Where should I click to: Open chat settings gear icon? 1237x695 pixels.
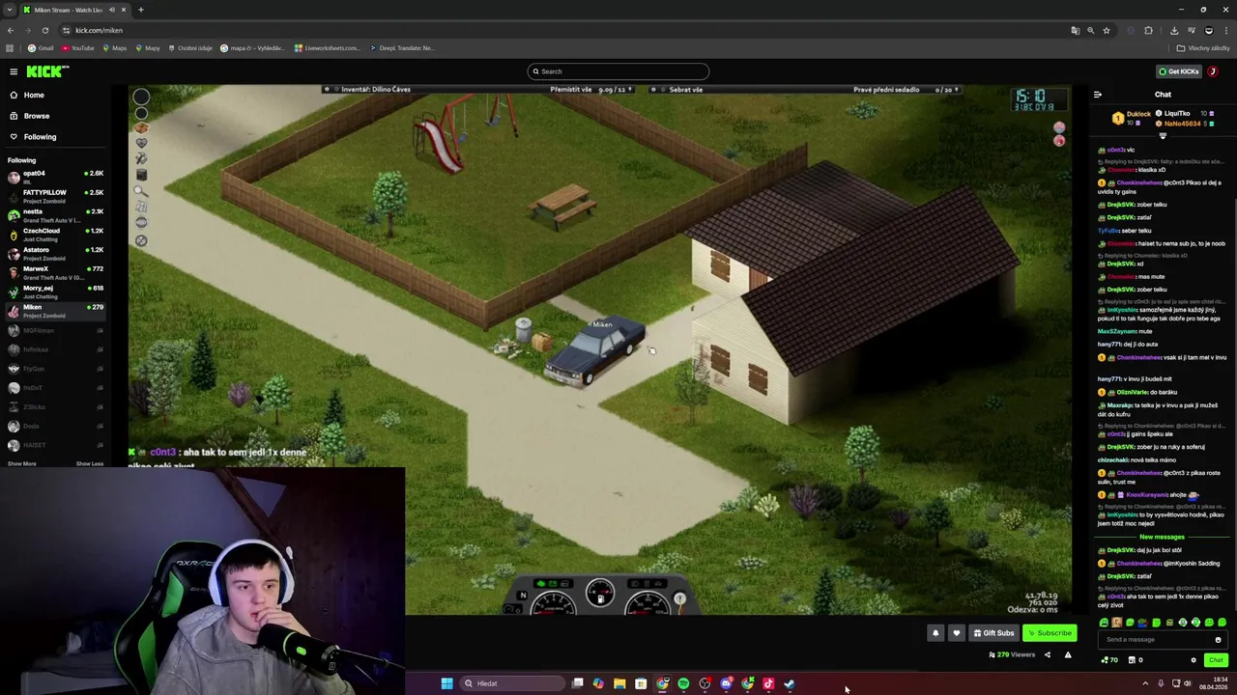tap(1194, 660)
